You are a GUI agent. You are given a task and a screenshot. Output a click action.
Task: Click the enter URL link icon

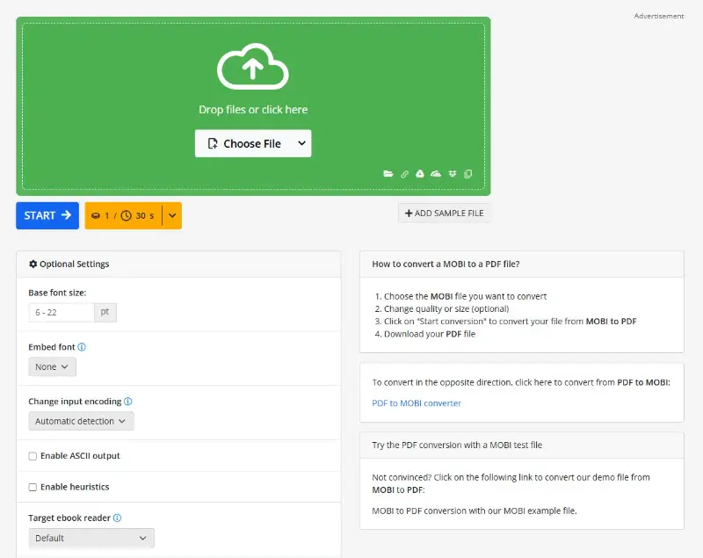point(405,174)
